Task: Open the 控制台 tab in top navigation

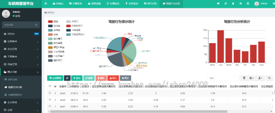Action: click(58, 3)
